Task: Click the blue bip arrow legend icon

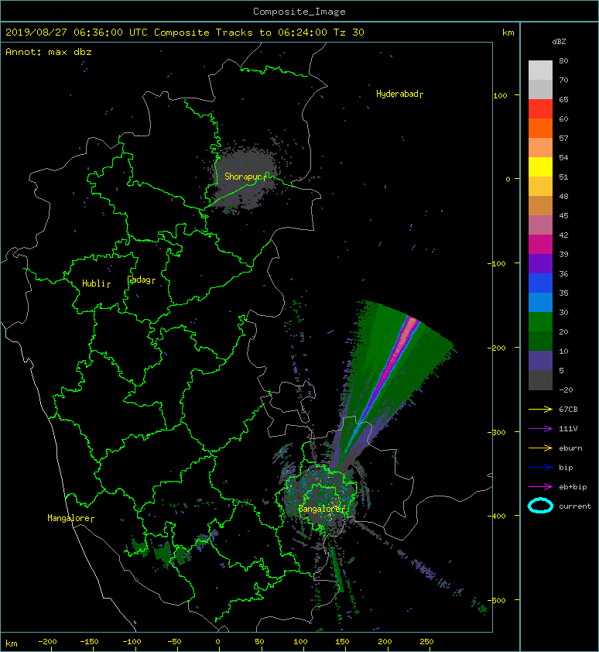Action: coord(540,468)
